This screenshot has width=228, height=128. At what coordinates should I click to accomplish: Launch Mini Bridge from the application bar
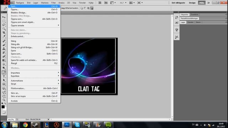106,3
